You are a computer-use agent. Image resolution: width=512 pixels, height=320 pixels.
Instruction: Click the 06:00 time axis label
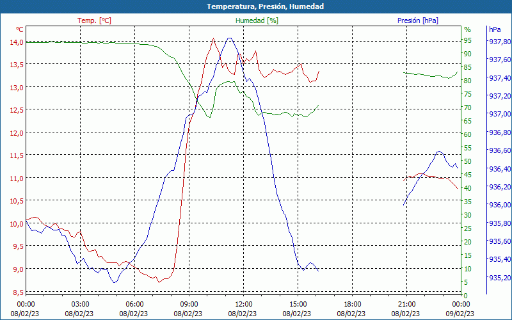(x=134, y=305)
